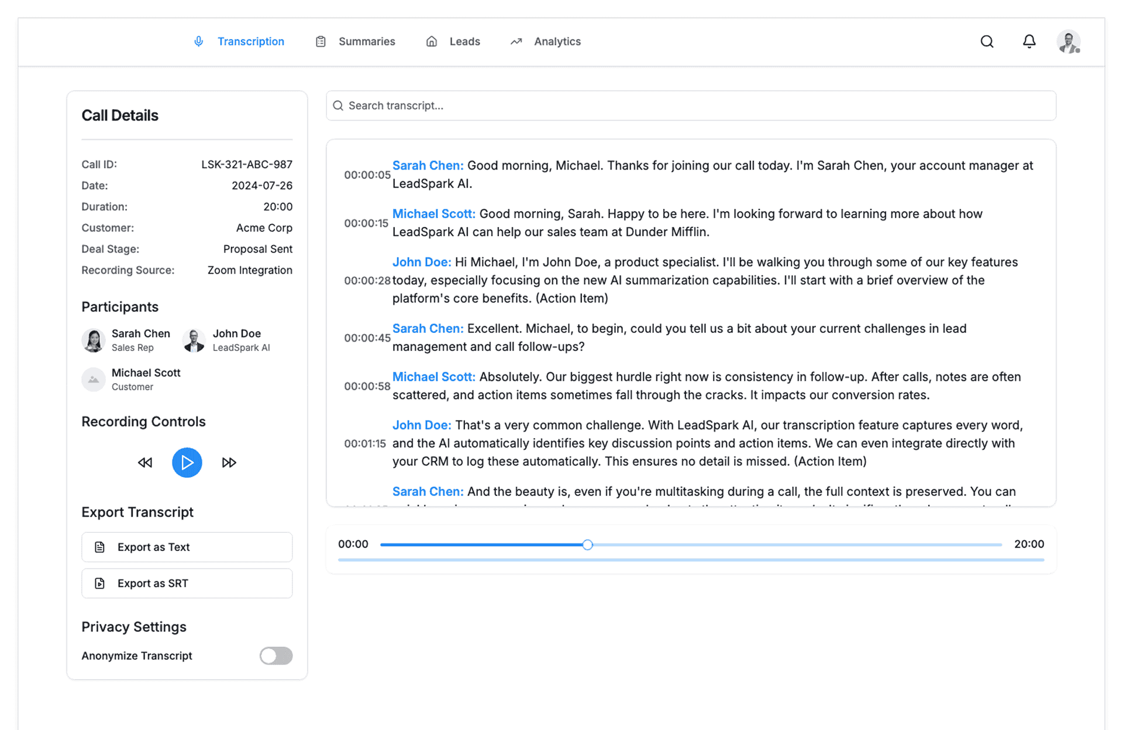This screenshot has width=1123, height=730.
Task: Click the fast-forward recording icon
Action: pos(229,463)
